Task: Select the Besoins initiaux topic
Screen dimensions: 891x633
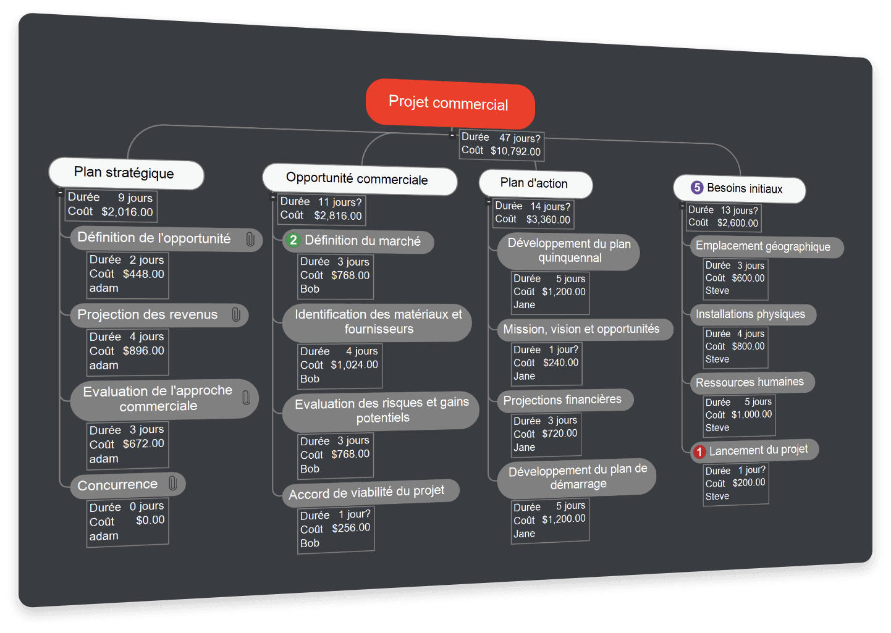Action: pyautogui.click(x=739, y=189)
